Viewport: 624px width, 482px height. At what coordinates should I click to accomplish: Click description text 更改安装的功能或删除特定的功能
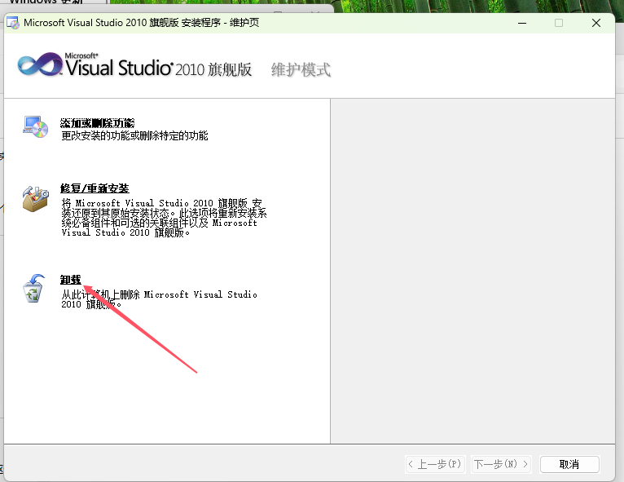click(134, 136)
